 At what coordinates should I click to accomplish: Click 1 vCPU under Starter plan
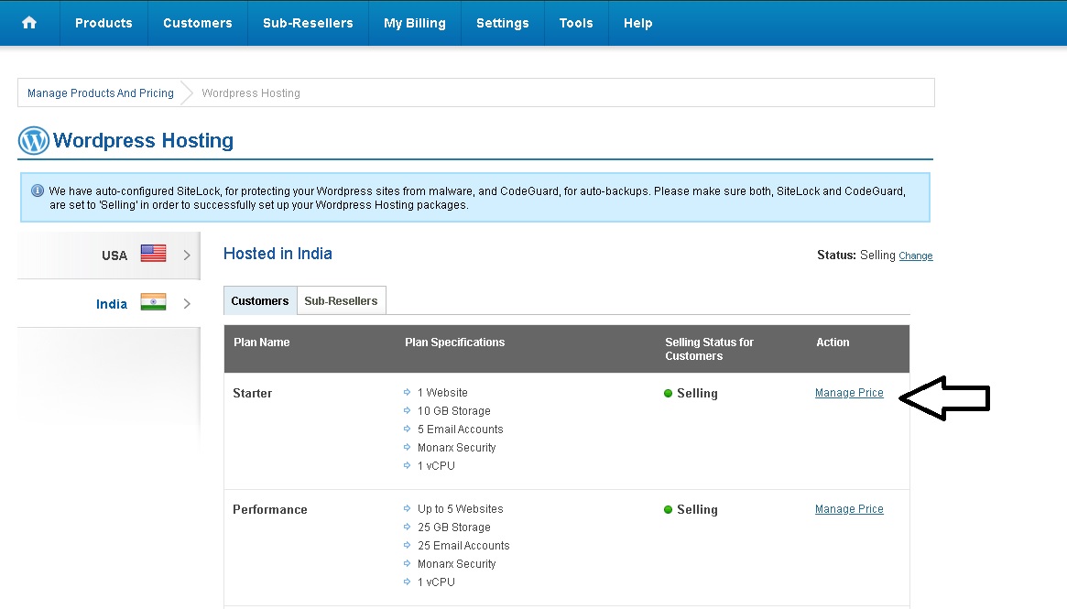tap(436, 466)
